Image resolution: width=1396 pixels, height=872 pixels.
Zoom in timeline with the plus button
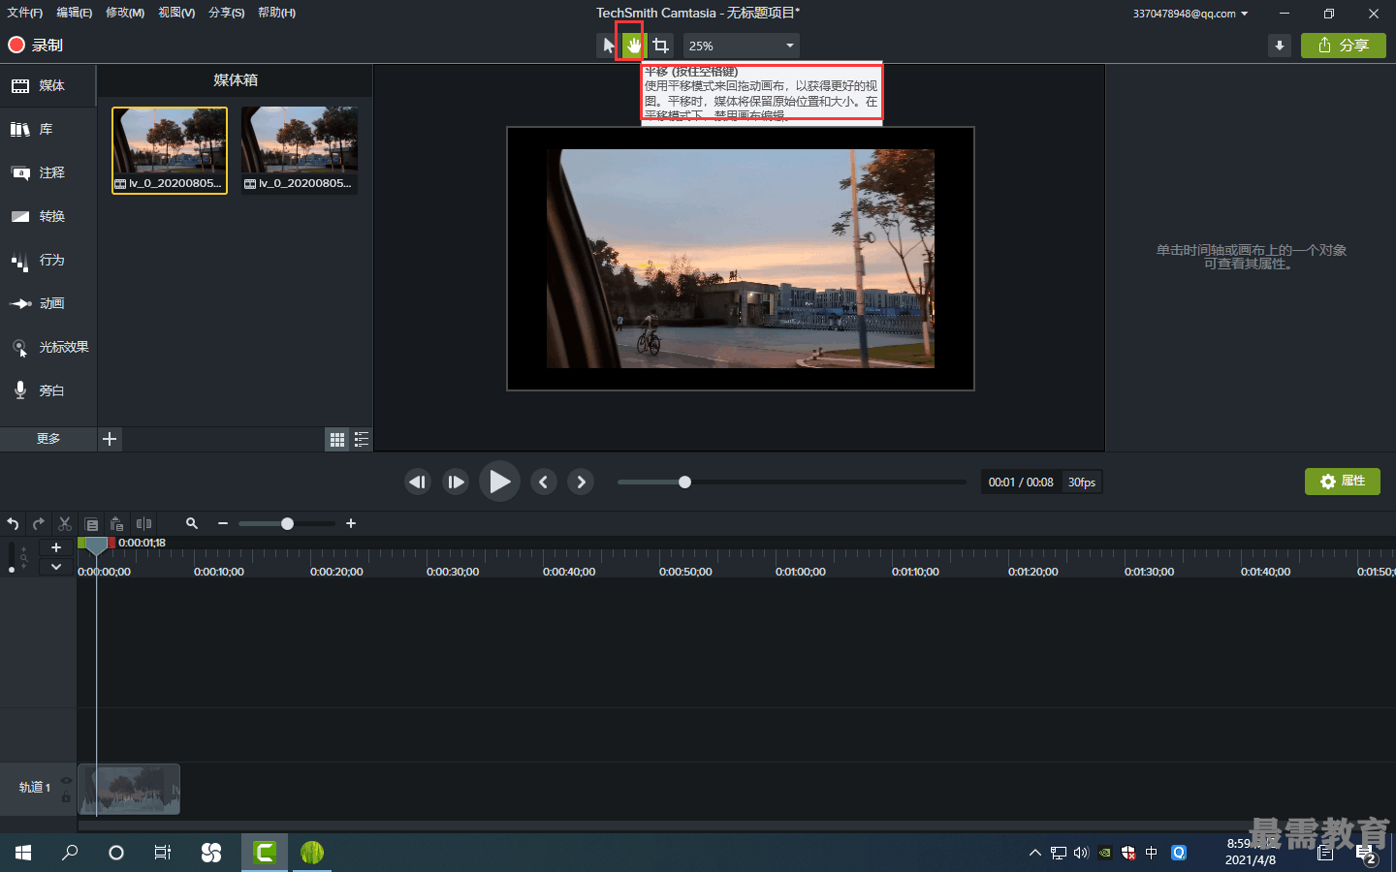pos(351,523)
